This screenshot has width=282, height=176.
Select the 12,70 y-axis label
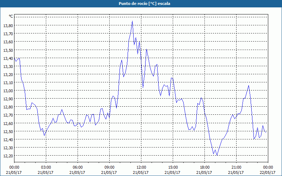click(8, 115)
